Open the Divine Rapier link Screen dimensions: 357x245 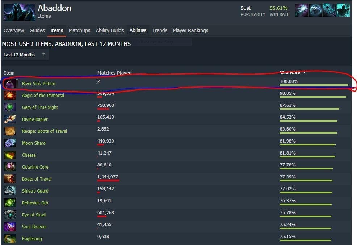pos(35,119)
